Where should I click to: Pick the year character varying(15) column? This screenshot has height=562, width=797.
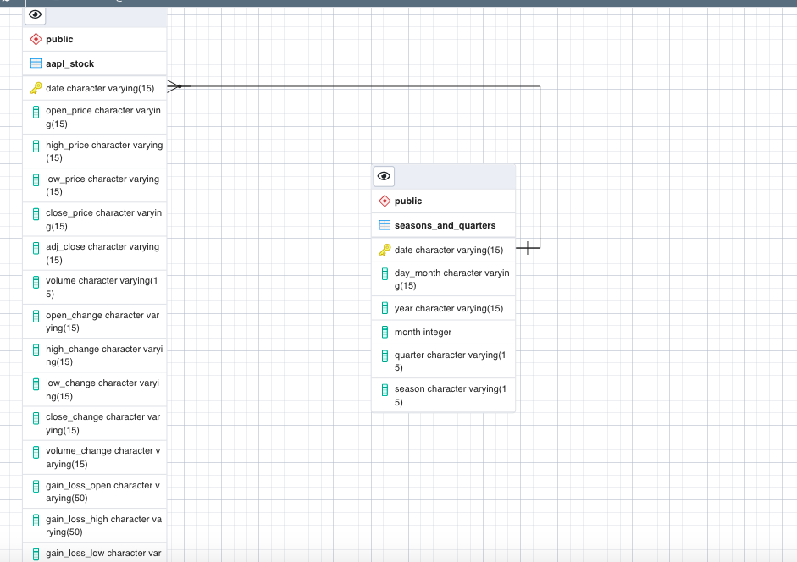pyautogui.click(x=448, y=308)
